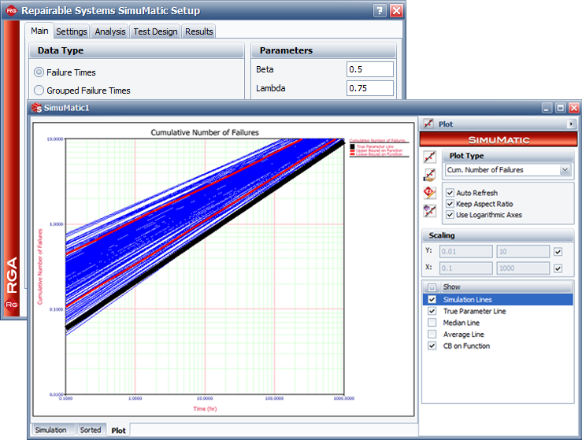Click RG logo in Setup window title bar

[x=12, y=10]
